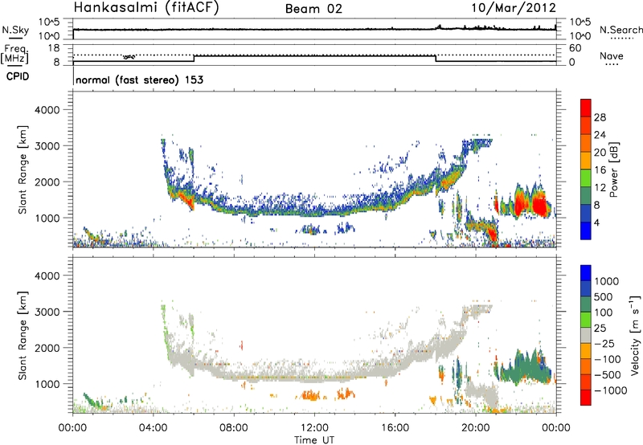Viewport: 643px width, 445px height.
Task: Click 'Slant Range [km]' label of velocity panel
Action: tap(23, 336)
